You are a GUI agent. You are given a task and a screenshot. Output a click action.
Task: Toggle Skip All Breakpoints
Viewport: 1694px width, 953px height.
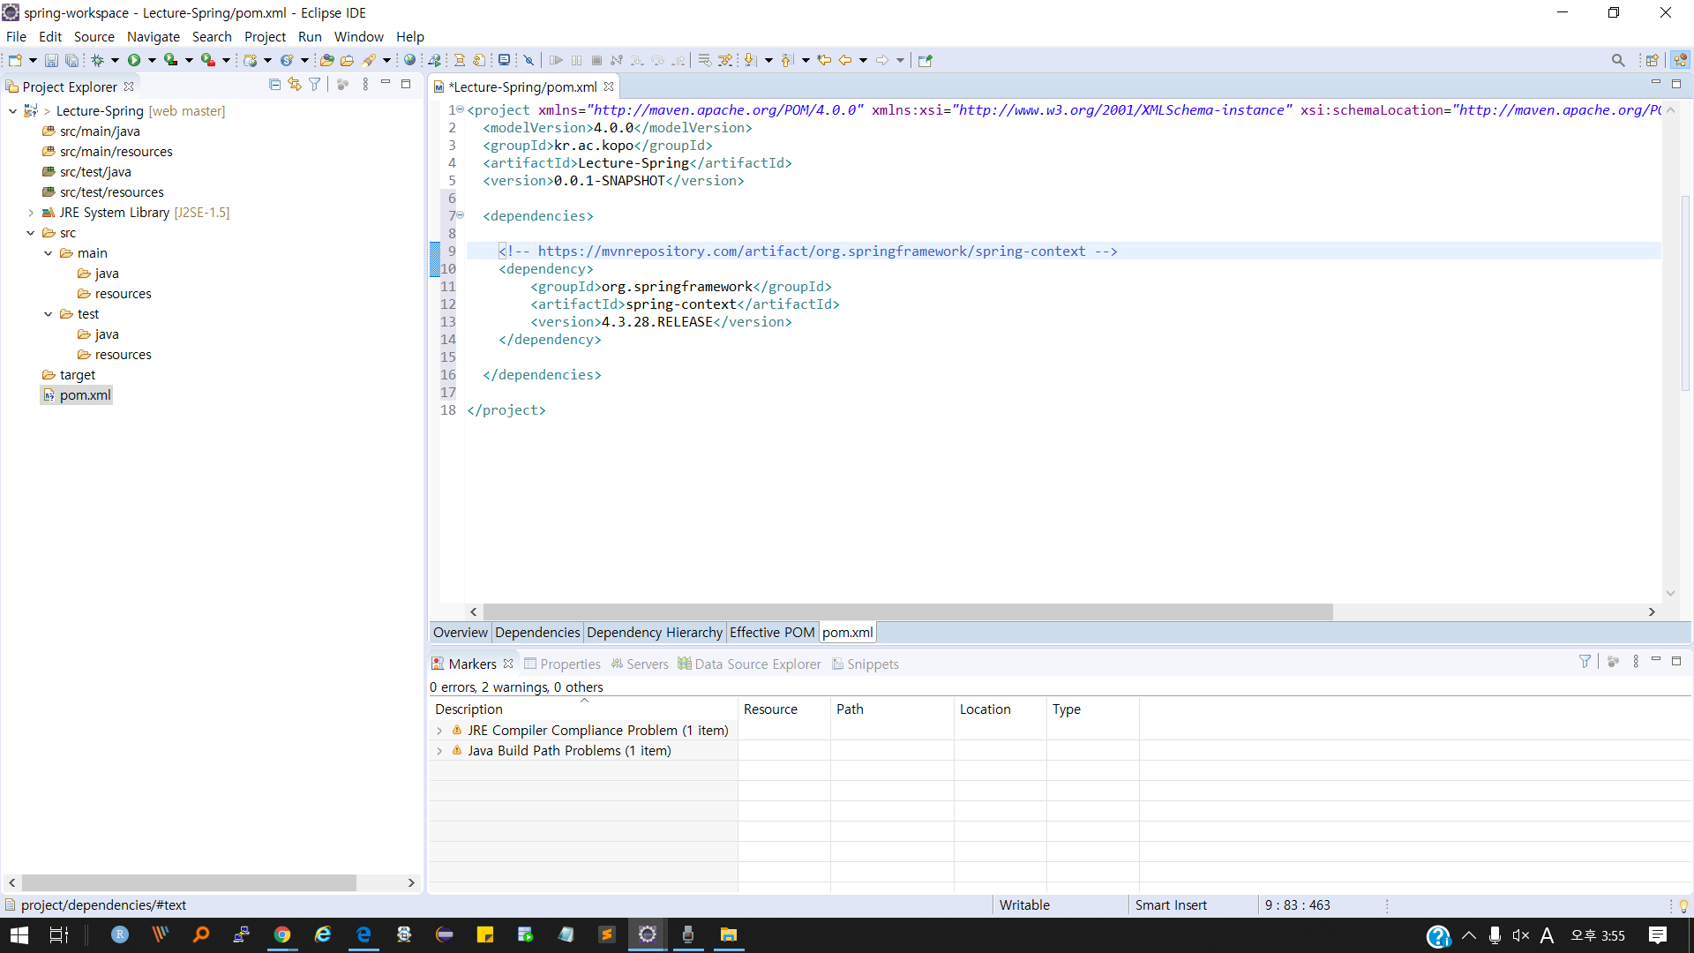pyautogui.click(x=528, y=60)
